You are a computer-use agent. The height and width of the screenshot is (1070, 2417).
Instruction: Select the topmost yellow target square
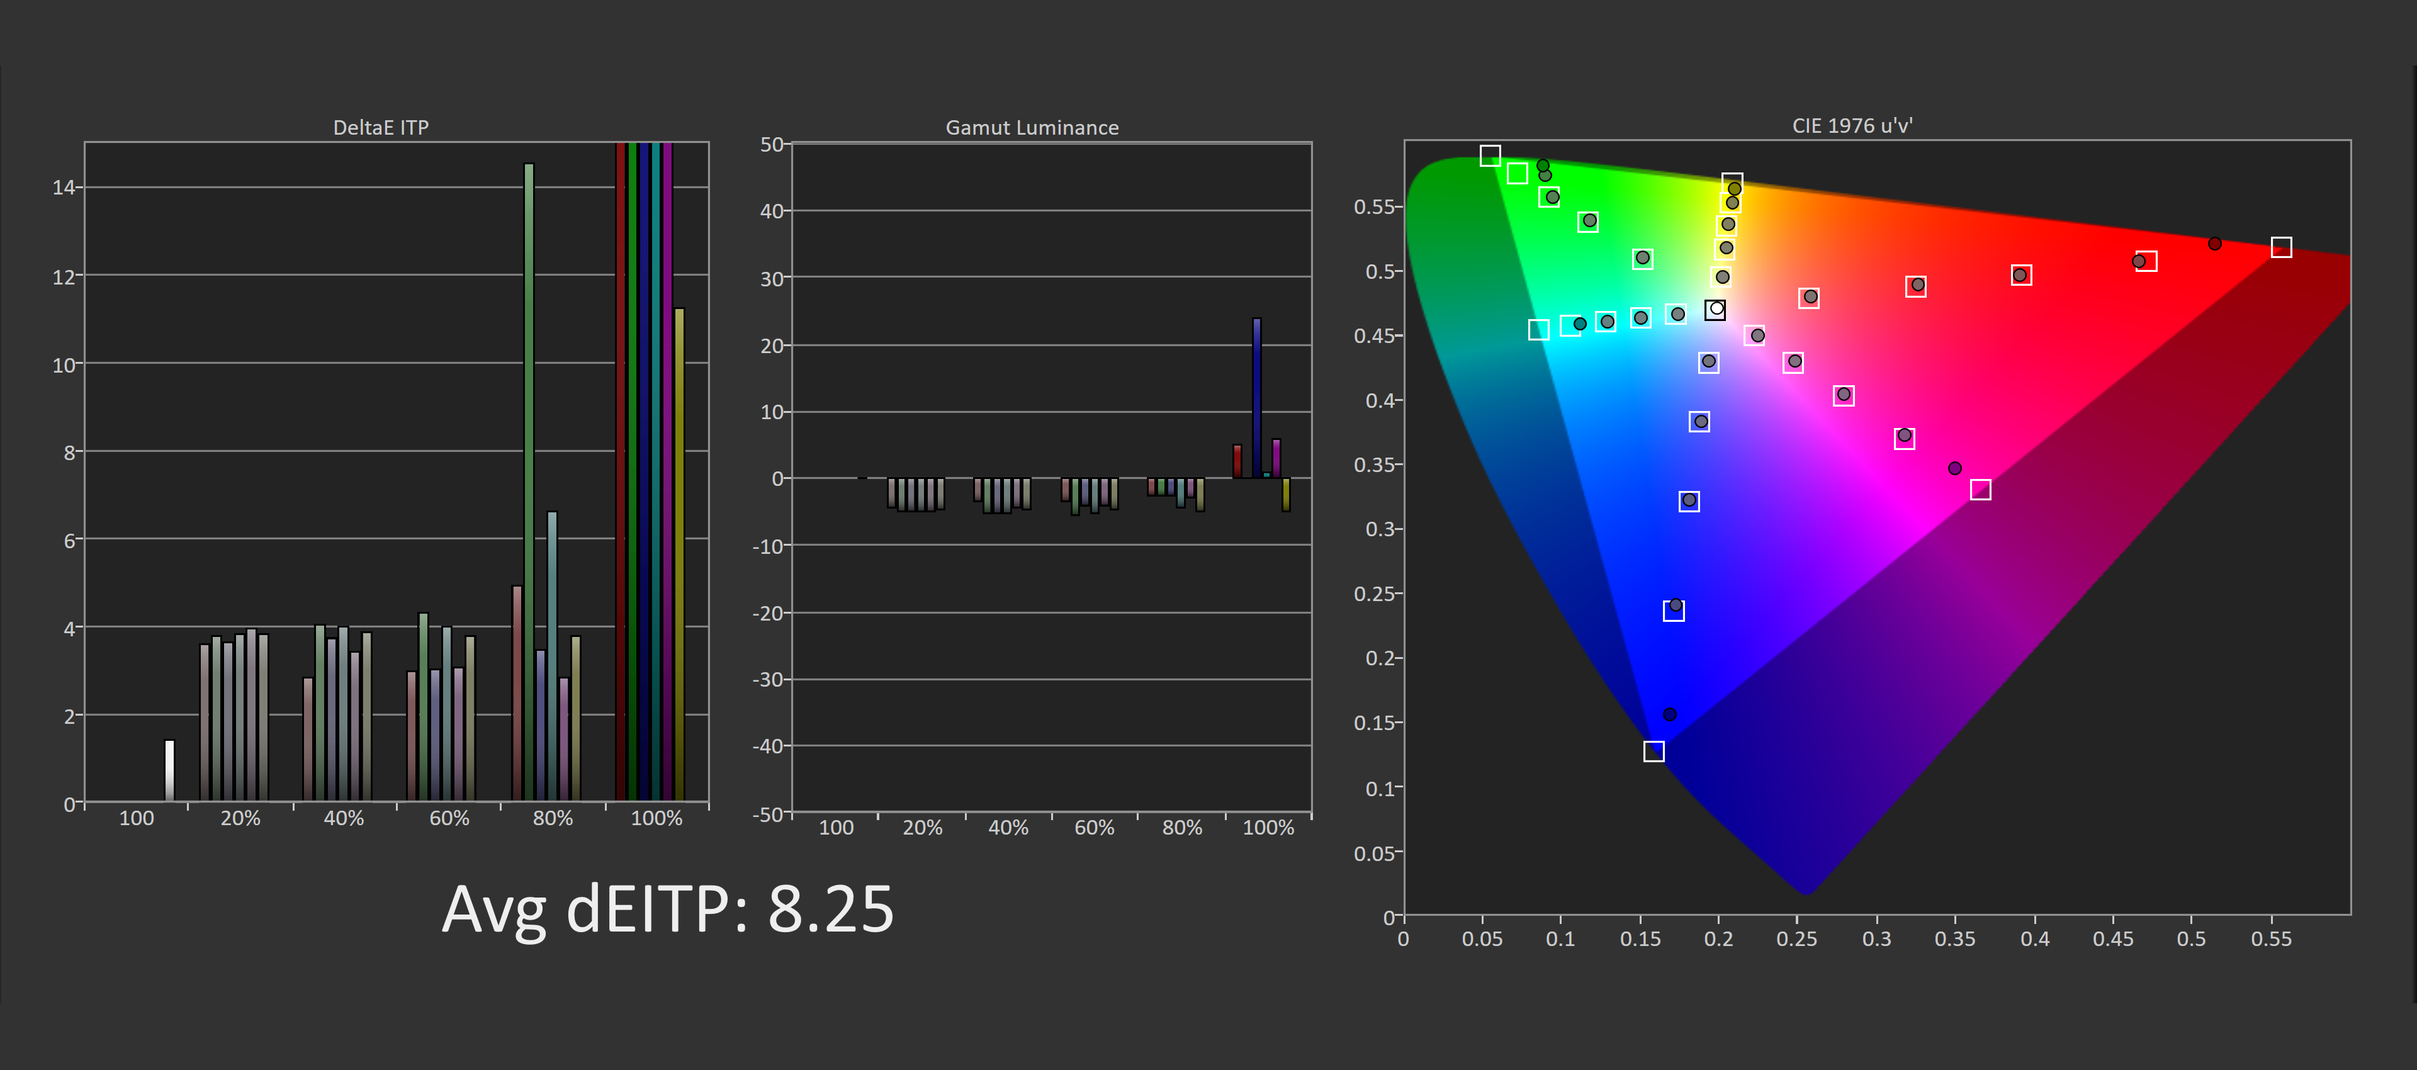(x=1732, y=182)
